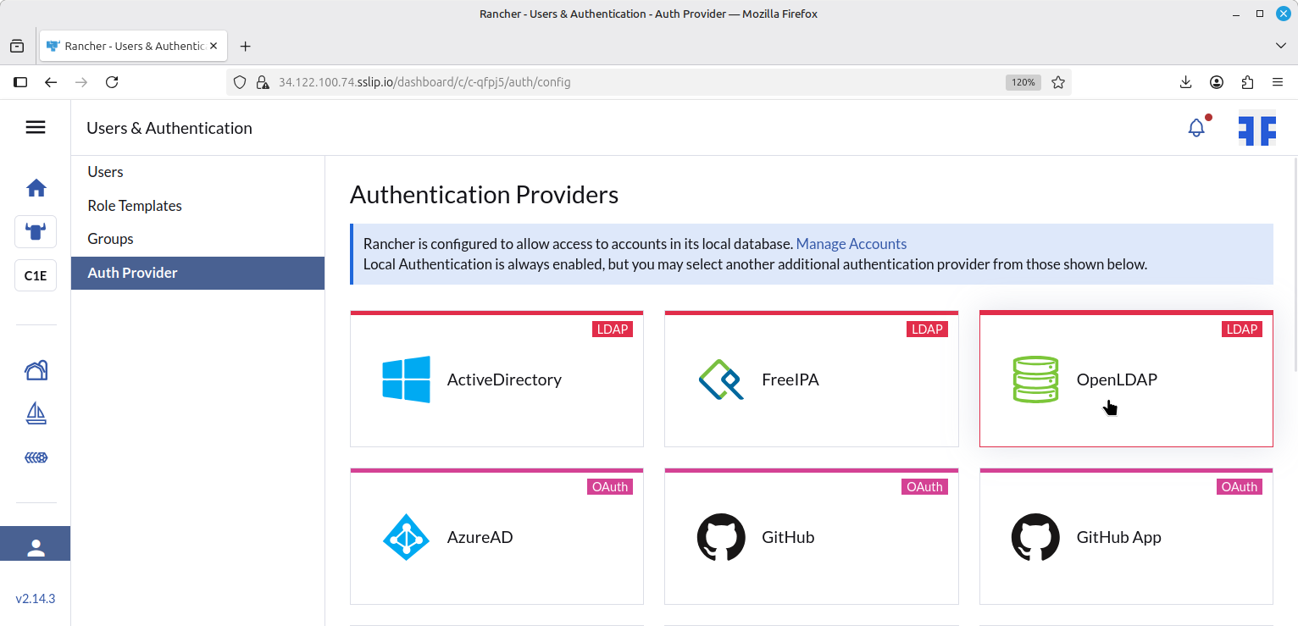Open the Firefox downloads panel
The height and width of the screenshot is (626, 1298).
coord(1186,82)
